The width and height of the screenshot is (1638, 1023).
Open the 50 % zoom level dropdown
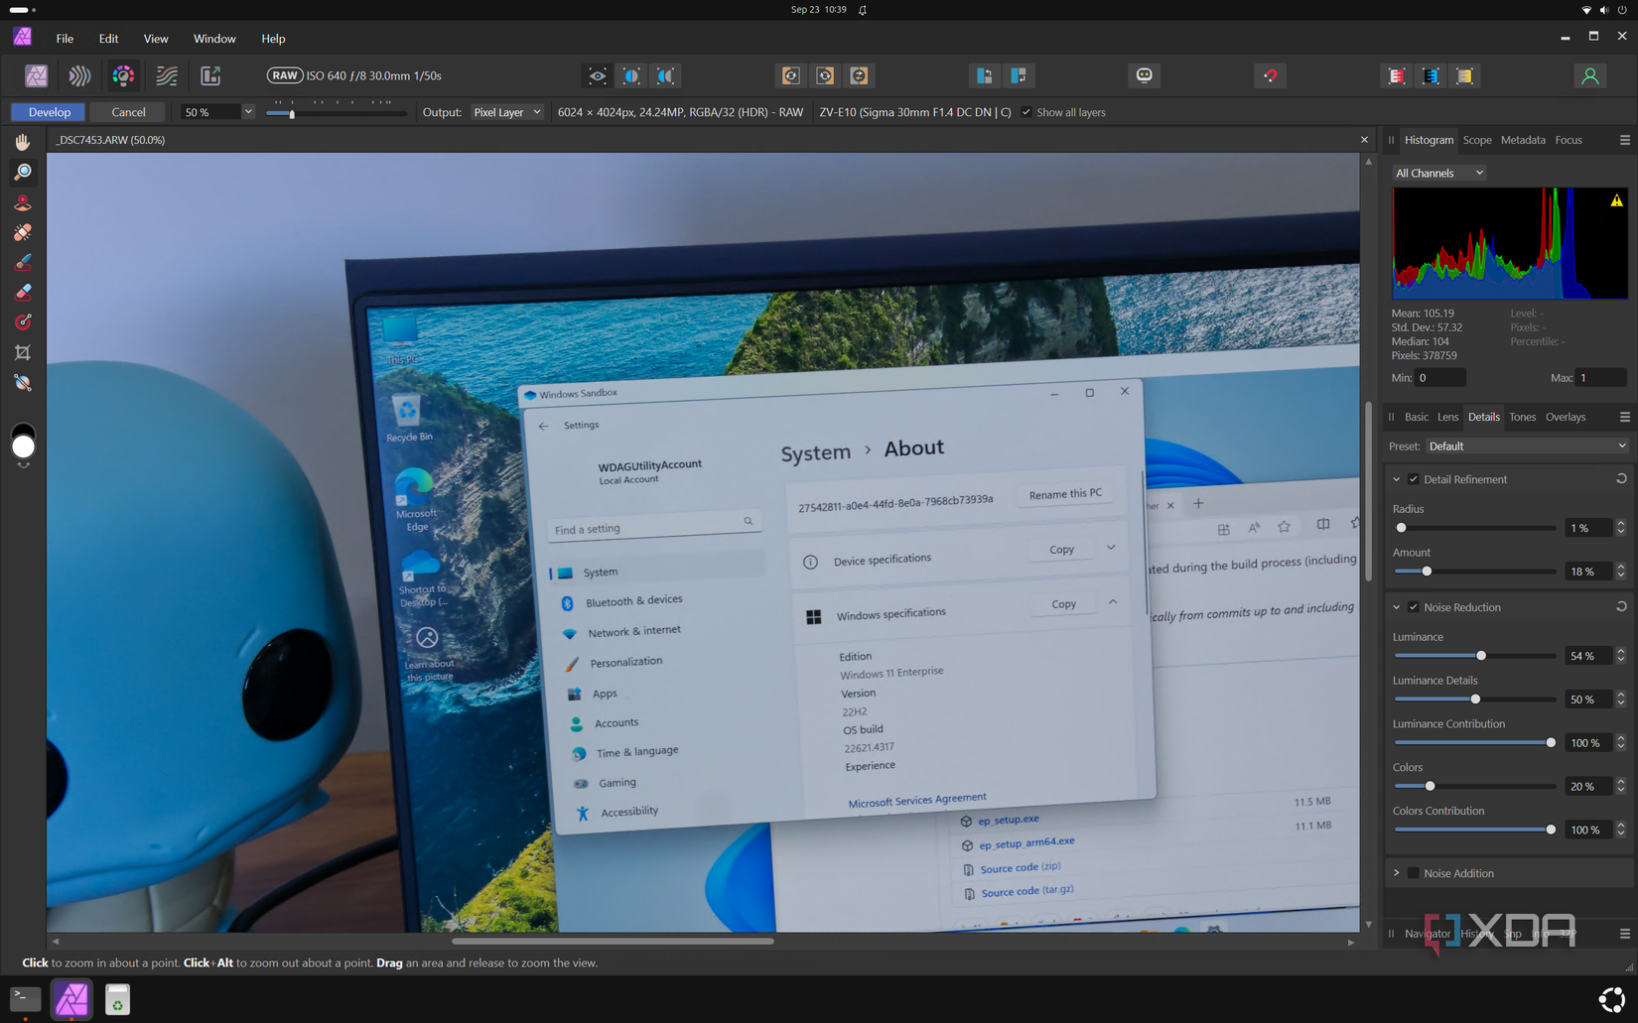pyautogui.click(x=248, y=112)
